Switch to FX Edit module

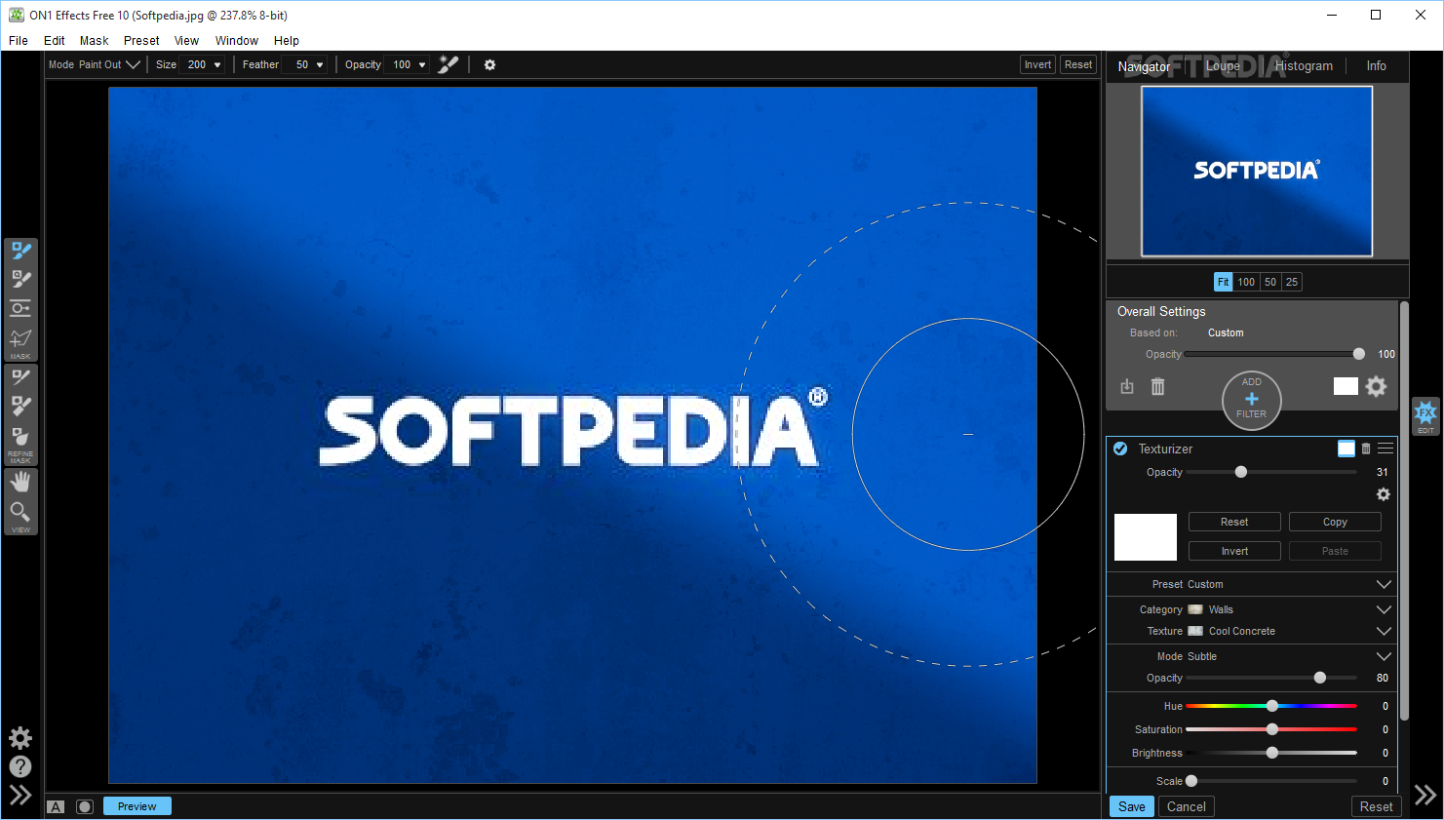click(1425, 415)
